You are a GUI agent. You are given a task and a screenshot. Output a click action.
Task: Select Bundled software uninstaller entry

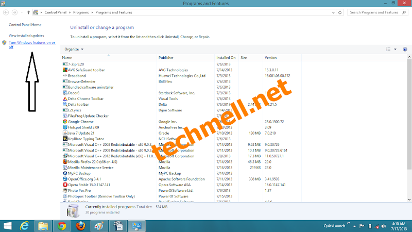pos(181,87)
